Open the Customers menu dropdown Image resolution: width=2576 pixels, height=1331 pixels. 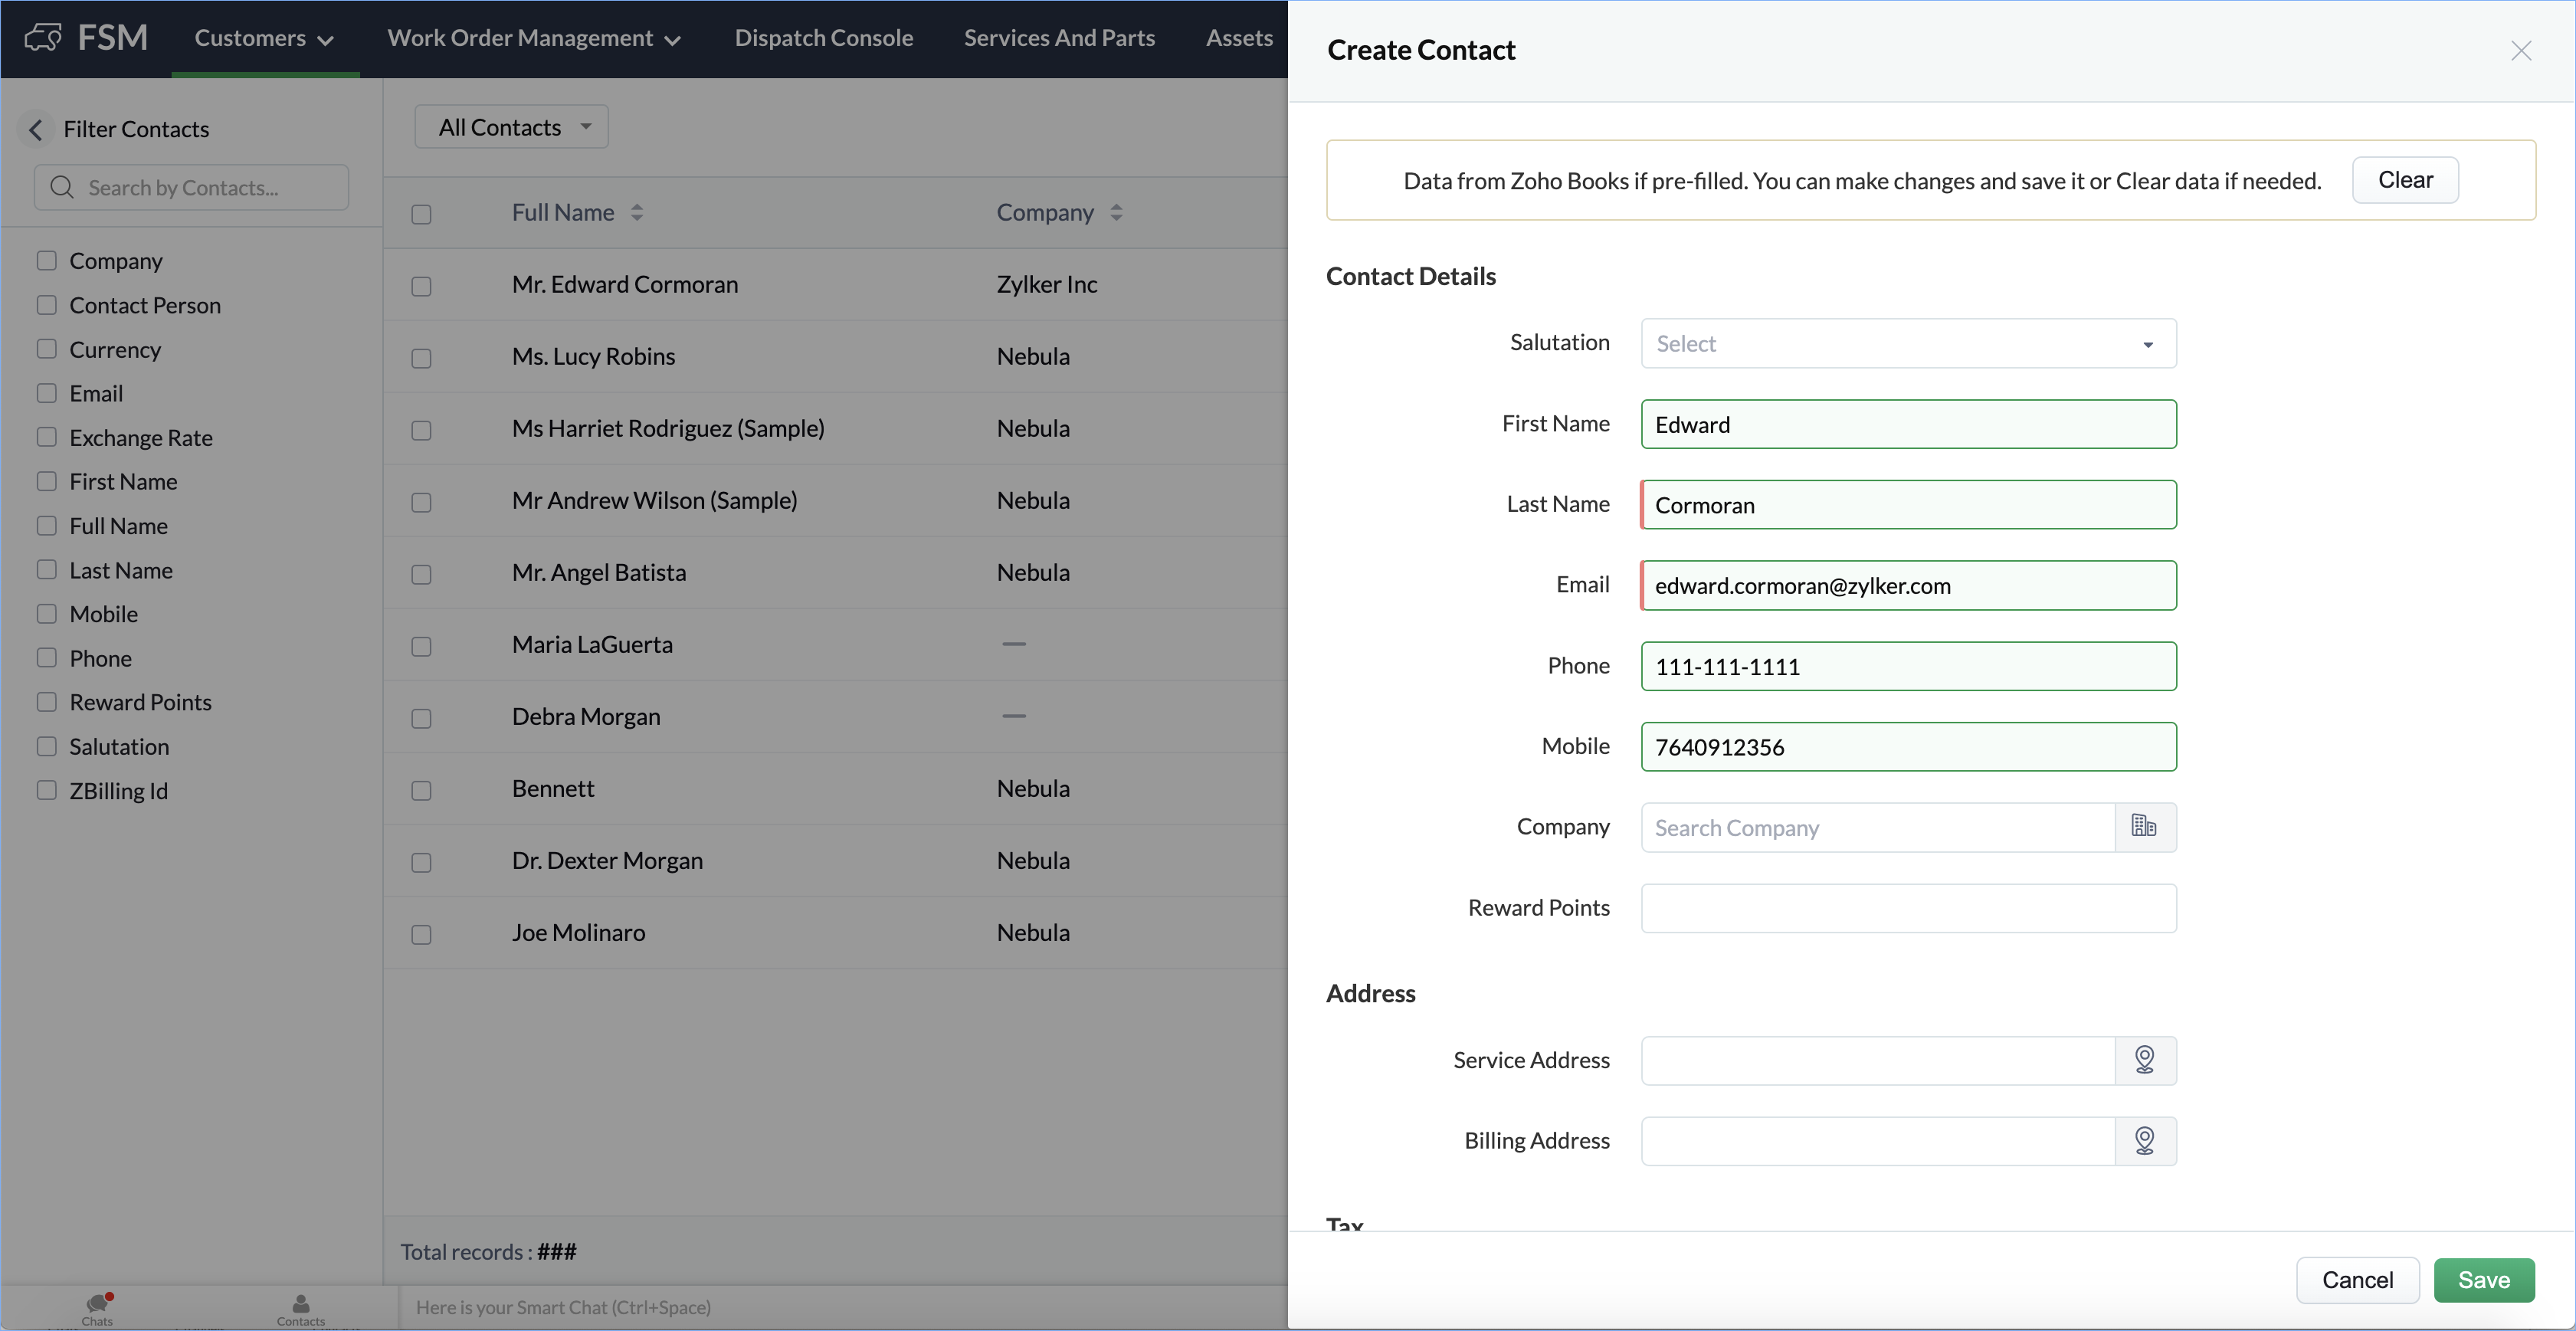[263, 38]
